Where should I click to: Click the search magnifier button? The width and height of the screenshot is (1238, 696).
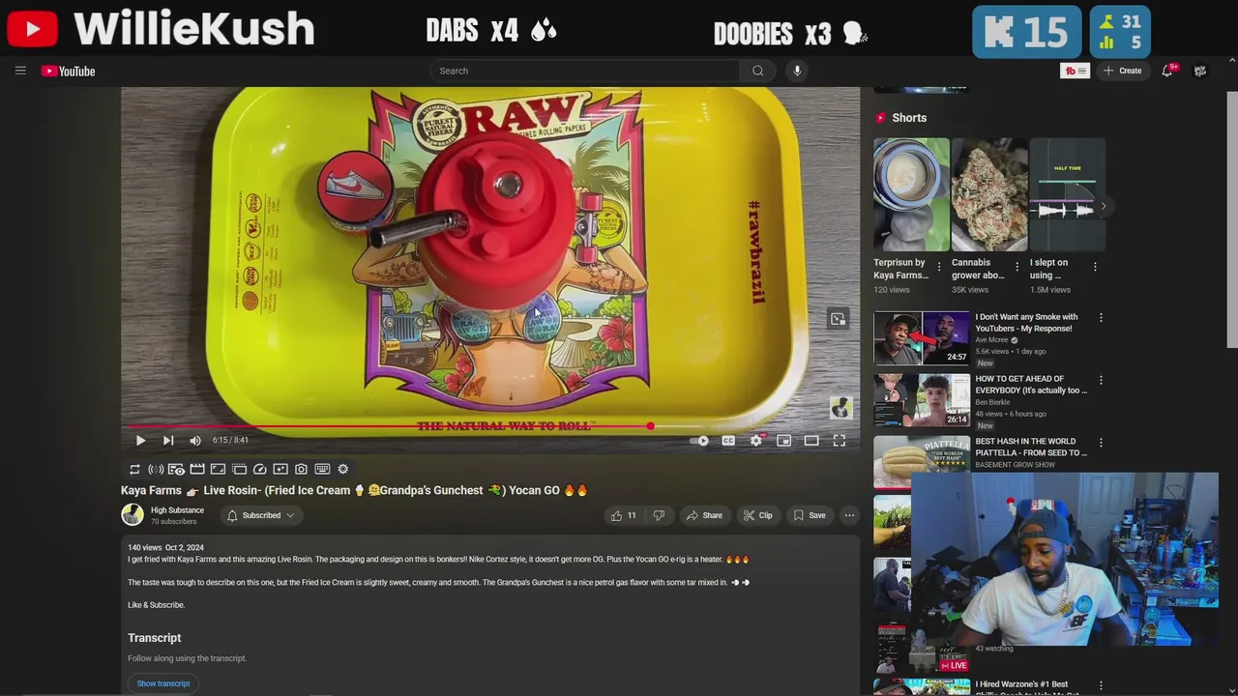(x=758, y=71)
